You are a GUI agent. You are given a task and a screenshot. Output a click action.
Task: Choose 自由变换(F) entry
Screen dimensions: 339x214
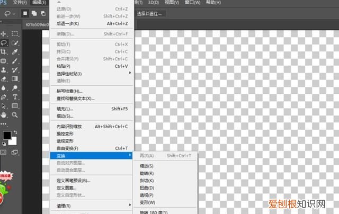coord(92,148)
